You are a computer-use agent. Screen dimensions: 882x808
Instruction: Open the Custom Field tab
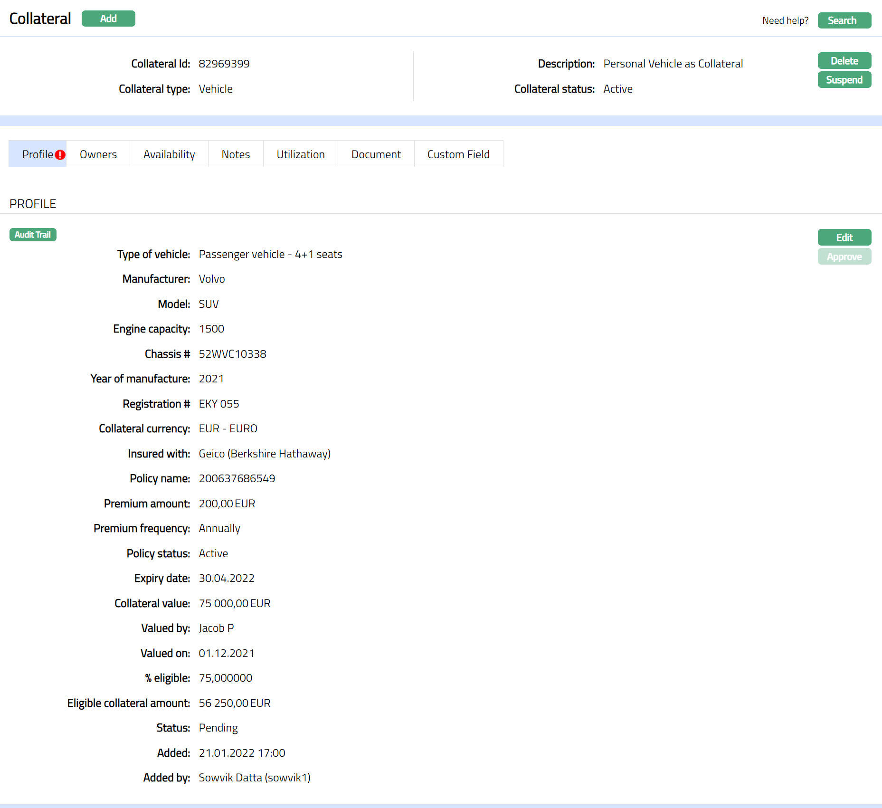[x=458, y=154]
